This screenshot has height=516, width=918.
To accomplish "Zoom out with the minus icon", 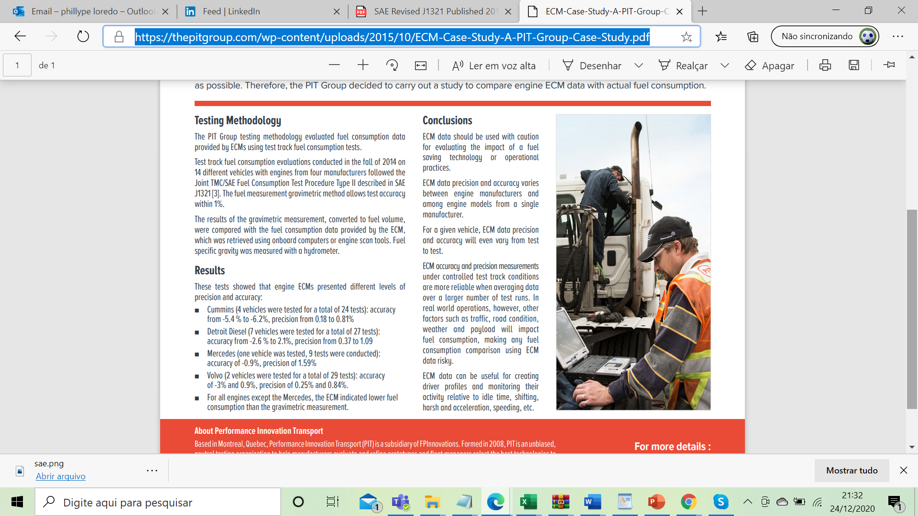I will coord(334,65).
